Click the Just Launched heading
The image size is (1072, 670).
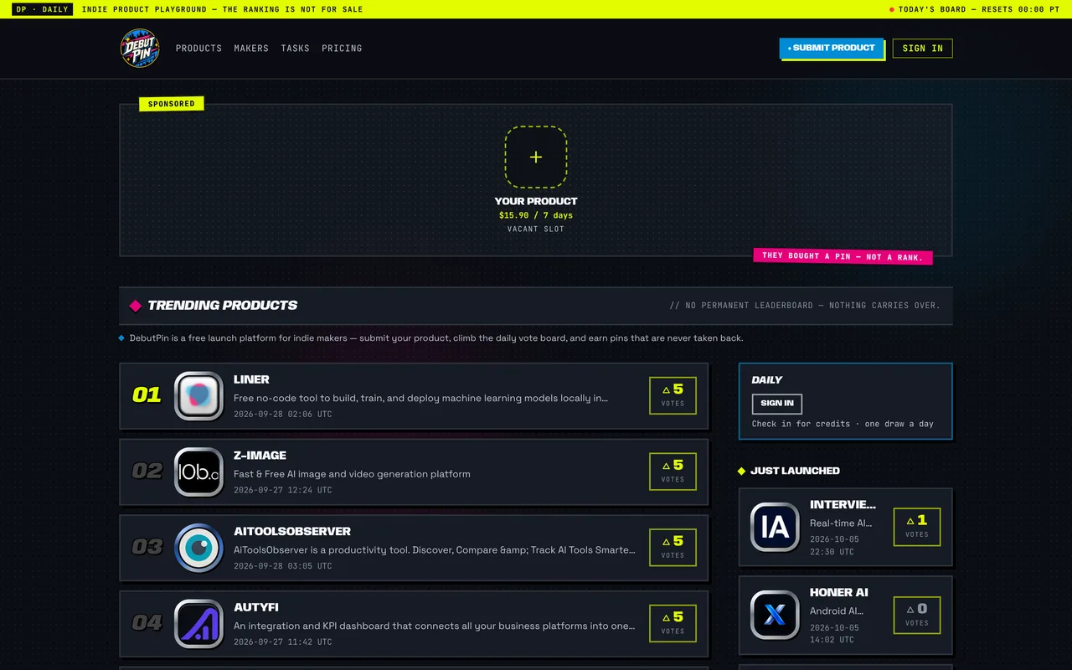(x=795, y=471)
